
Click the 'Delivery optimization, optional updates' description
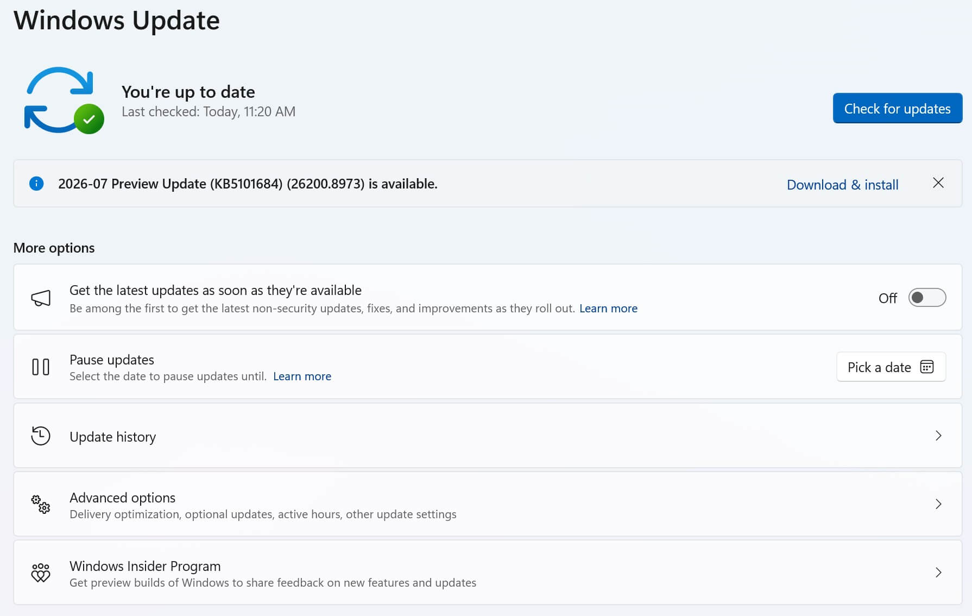click(x=263, y=514)
